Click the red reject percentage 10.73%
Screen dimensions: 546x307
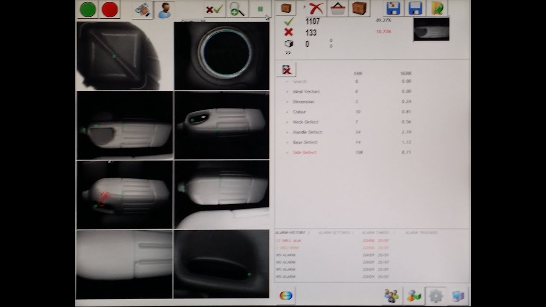(x=384, y=32)
